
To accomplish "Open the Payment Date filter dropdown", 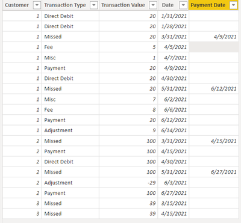I will pos(233,5).
